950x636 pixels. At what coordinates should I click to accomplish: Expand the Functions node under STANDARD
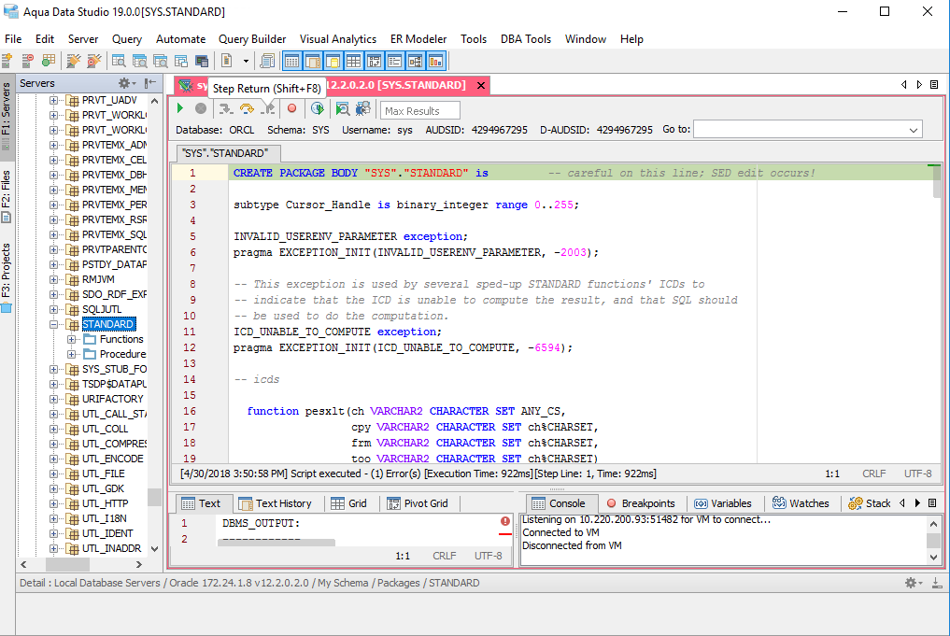[x=73, y=339]
